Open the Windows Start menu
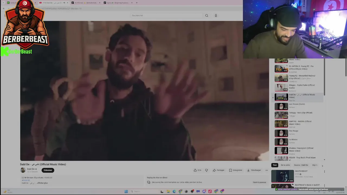 point(126,191)
